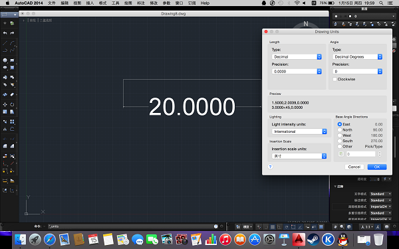Select West base angle direction
The width and height of the screenshot is (399, 249).
[339, 135]
